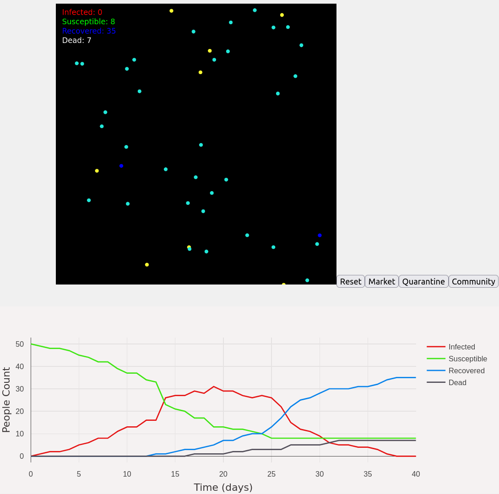Click the blue 'Recovered: 35' counter text
The width and height of the screenshot is (499, 494).
89,31
